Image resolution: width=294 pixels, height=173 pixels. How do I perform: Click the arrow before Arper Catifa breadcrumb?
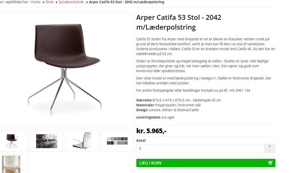(x=87, y=2)
